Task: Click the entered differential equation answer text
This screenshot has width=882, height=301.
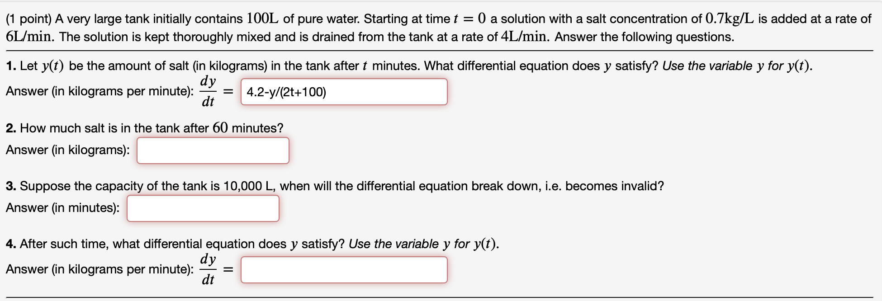Action: pyautogui.click(x=286, y=92)
